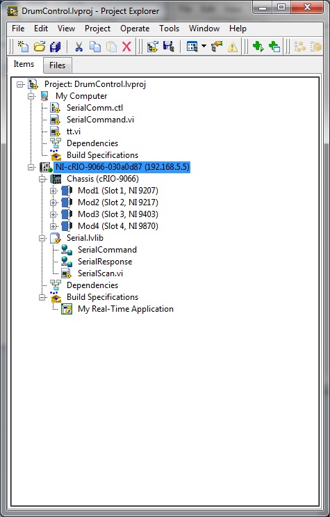Collapse the My Computer node

31,96
